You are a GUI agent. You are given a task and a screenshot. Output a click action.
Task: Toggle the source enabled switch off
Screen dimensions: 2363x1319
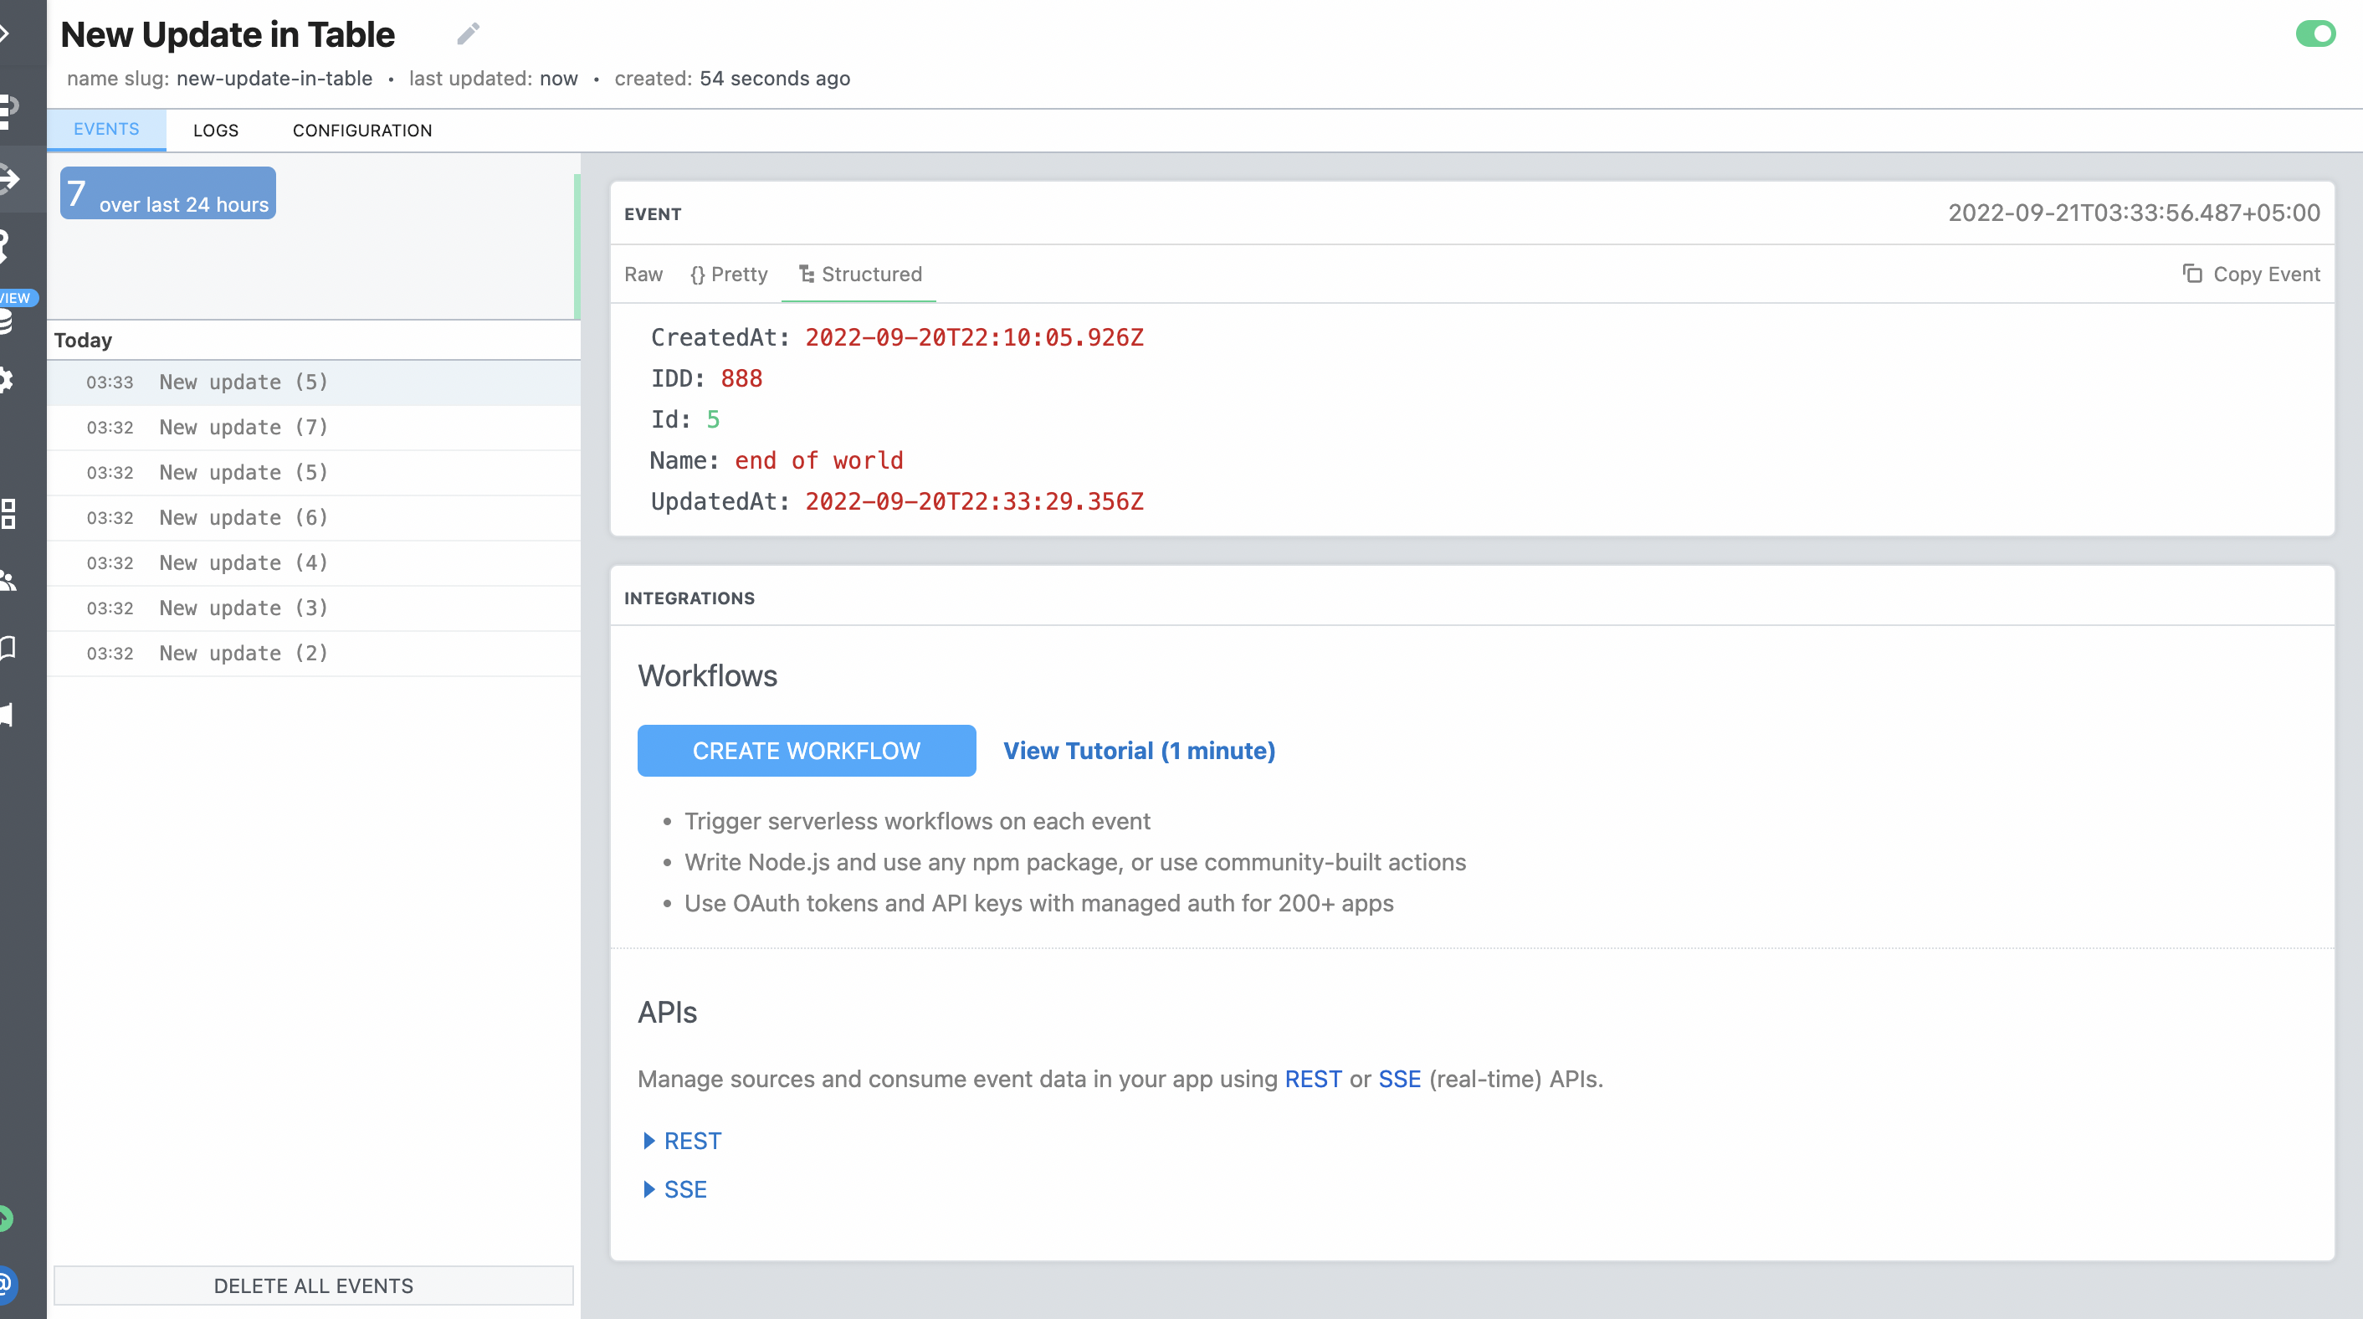point(2315,34)
